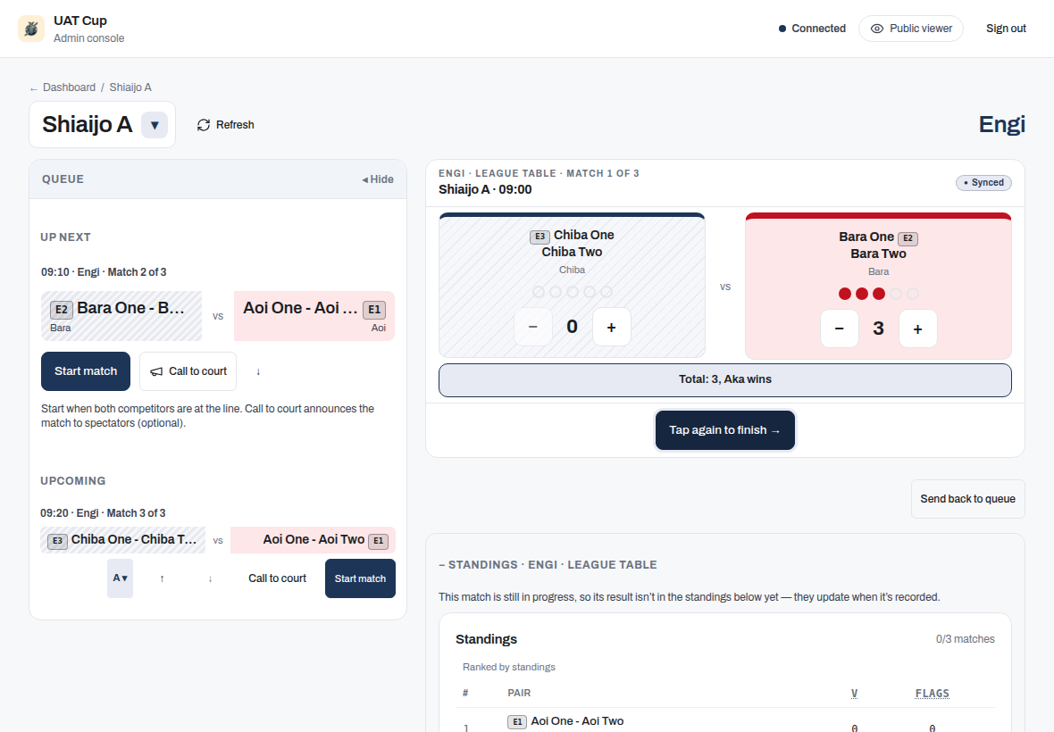Select the Aoi One - Aoi Two standings row
Viewport: 1054px width, 732px height.
724,721
